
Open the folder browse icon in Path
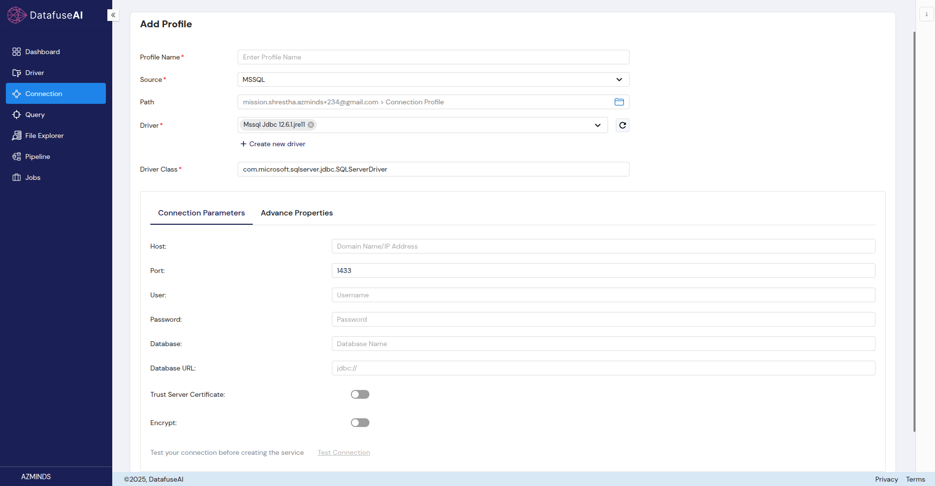point(619,102)
